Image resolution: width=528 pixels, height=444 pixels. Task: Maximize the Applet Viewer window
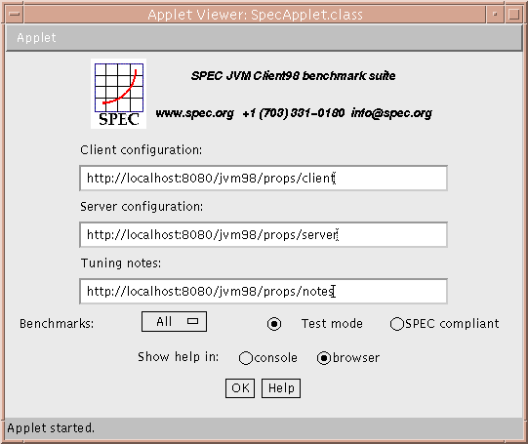[513, 14]
